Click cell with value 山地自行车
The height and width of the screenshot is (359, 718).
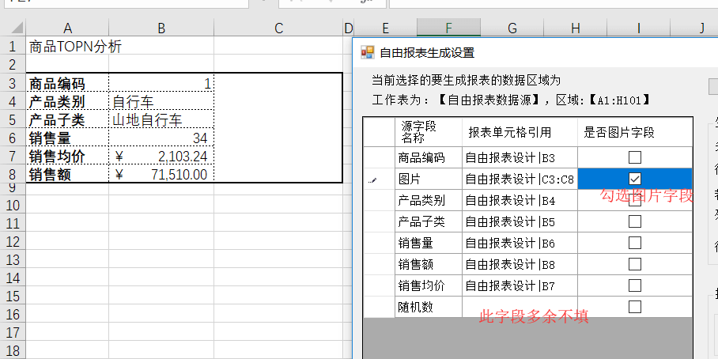[161, 119]
